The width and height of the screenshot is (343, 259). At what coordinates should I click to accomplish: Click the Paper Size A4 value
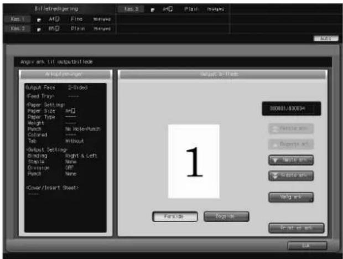70,111
